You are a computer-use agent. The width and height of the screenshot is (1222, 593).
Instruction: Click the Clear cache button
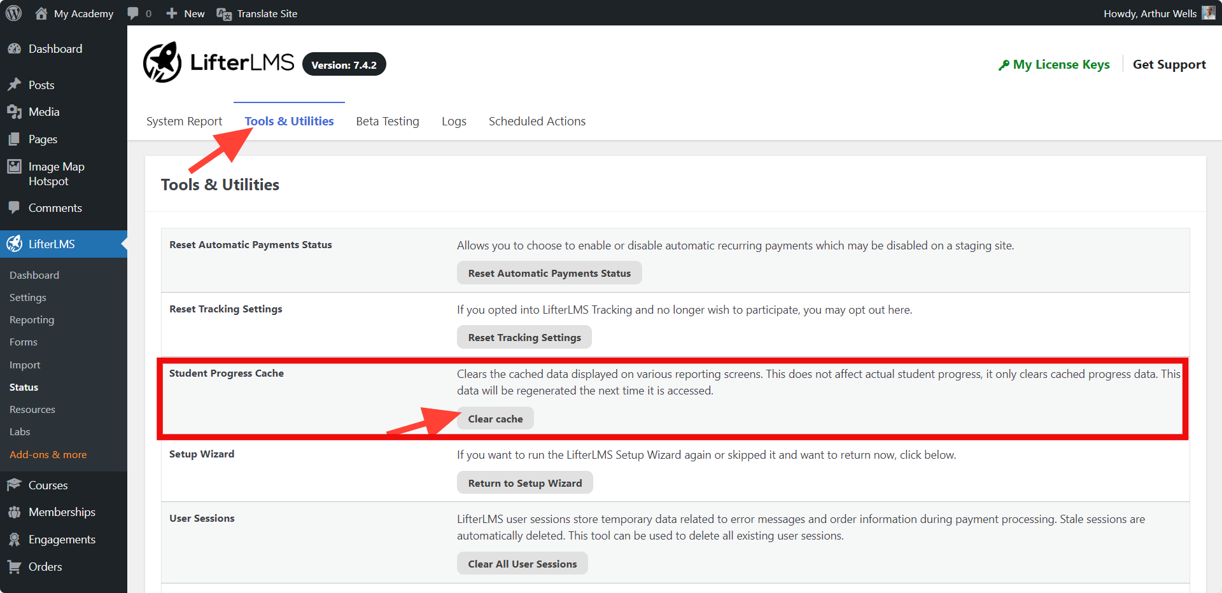pos(495,419)
